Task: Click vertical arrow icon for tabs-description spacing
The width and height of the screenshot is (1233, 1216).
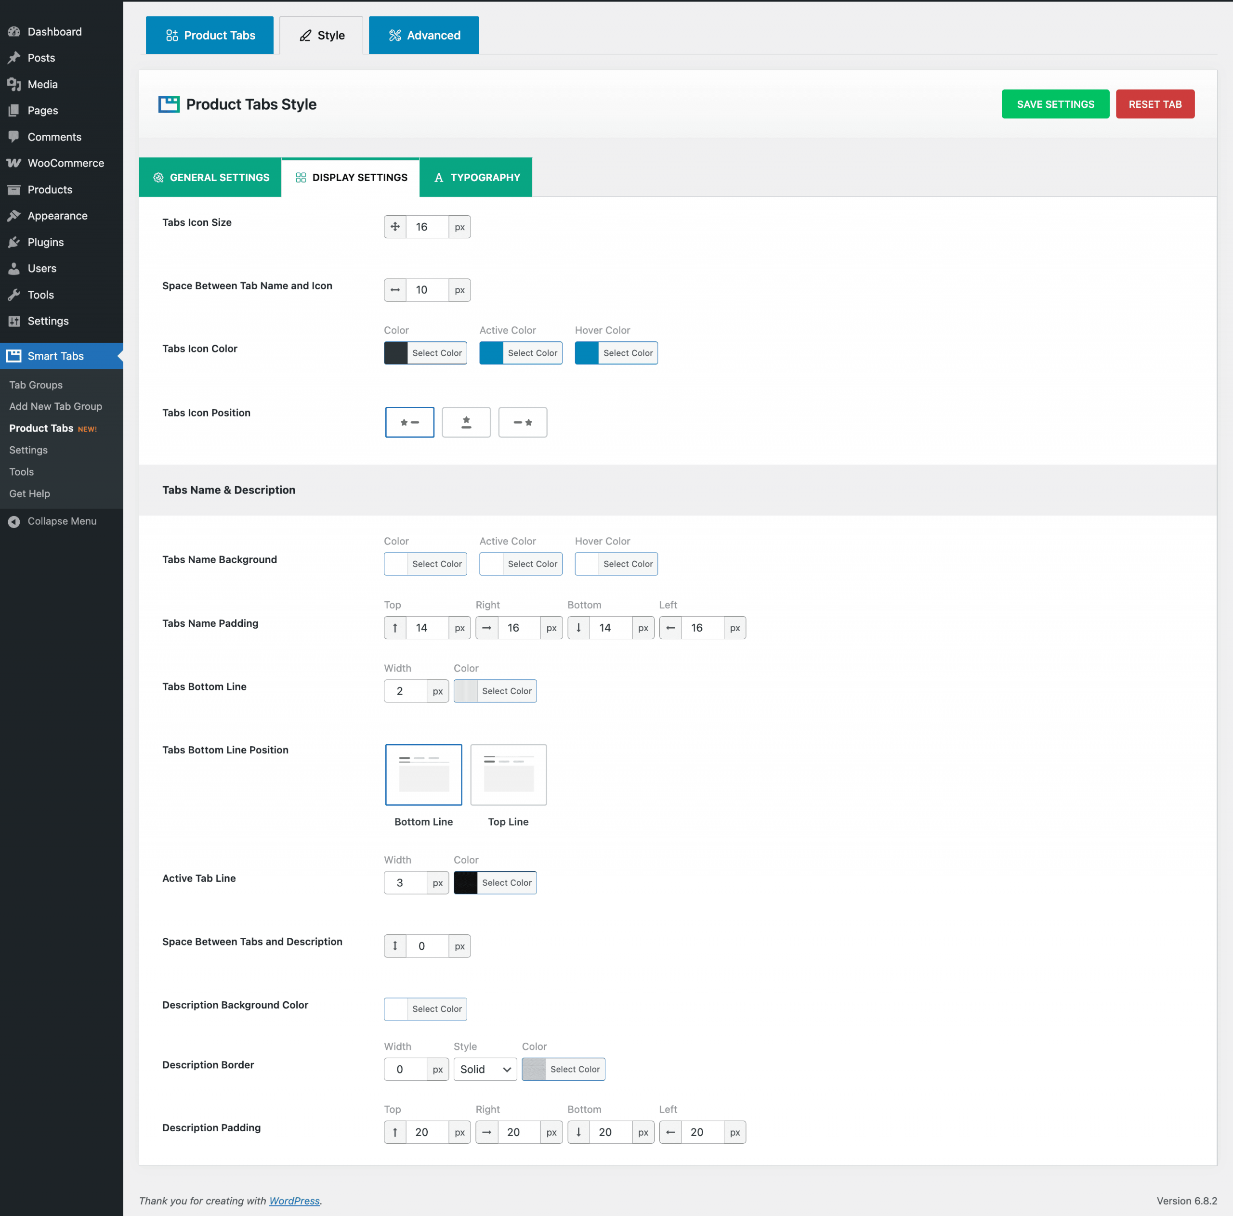Action: tap(395, 946)
